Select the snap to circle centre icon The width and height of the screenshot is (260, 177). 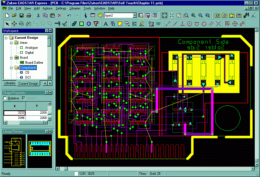click(189, 24)
